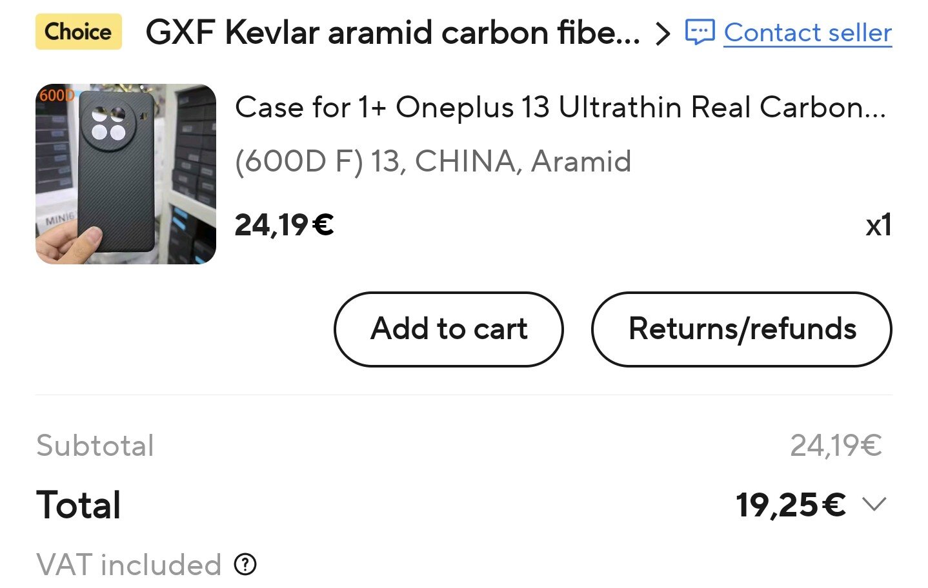
Task: Click the Total label
Action: 79,504
